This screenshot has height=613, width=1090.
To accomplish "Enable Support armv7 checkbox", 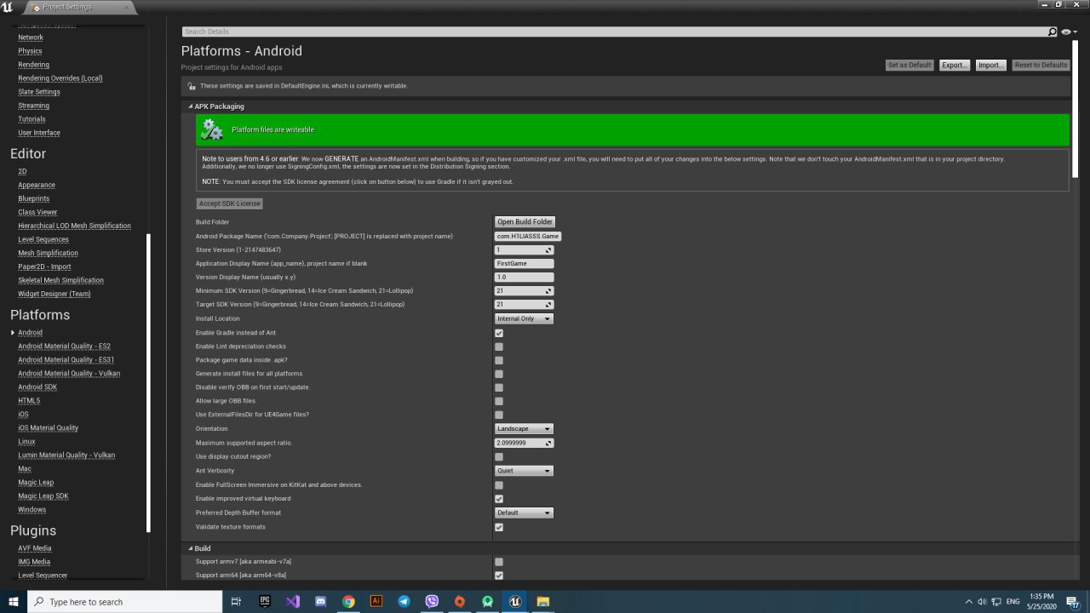I will pos(499,562).
